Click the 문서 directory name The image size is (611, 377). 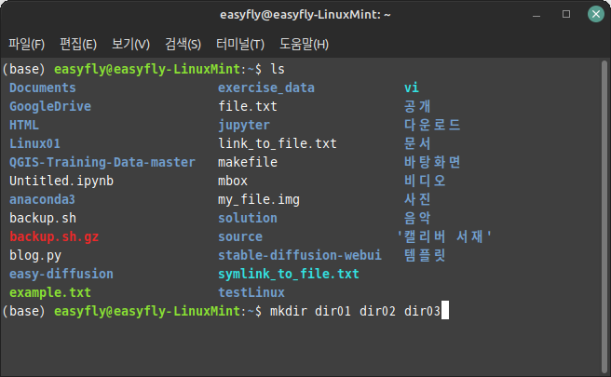pyautogui.click(x=417, y=143)
